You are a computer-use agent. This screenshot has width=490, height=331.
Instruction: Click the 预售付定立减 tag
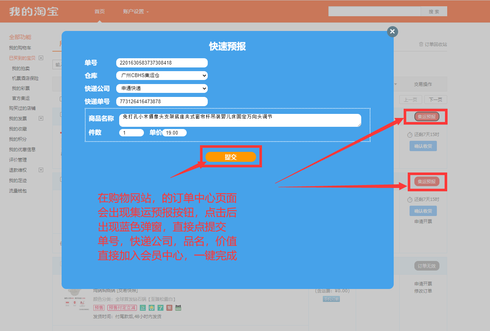pos(122,308)
